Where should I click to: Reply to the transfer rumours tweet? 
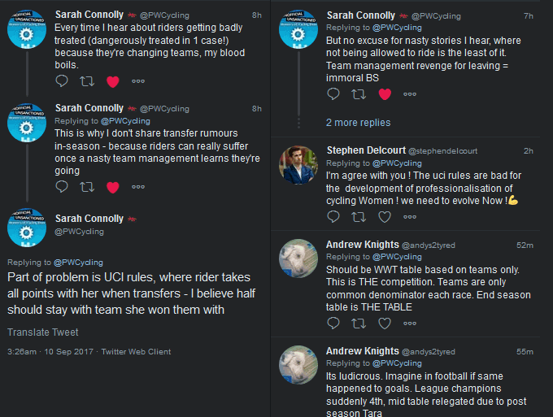(63, 187)
